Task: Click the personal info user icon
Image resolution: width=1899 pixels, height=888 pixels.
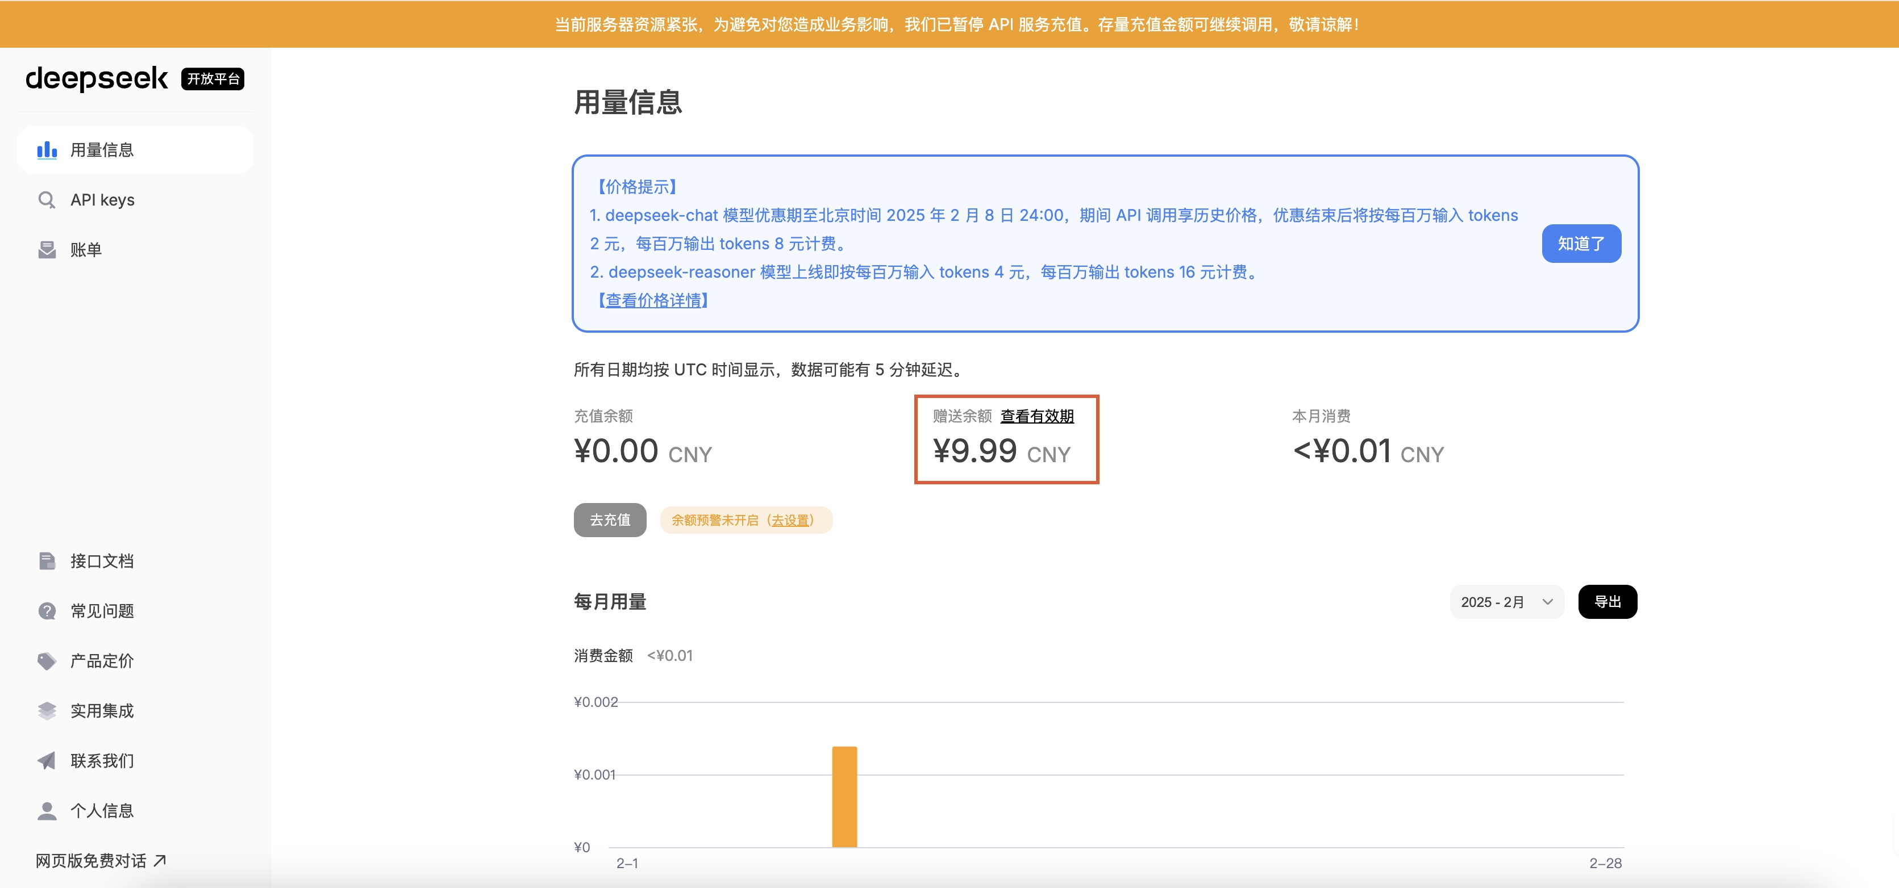Action: (x=47, y=811)
